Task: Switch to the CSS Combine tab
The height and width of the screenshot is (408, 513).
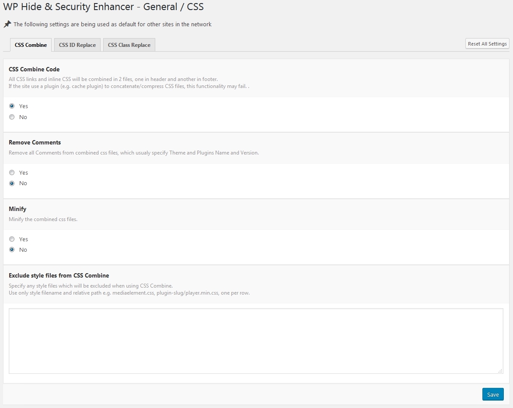Action: click(31, 45)
